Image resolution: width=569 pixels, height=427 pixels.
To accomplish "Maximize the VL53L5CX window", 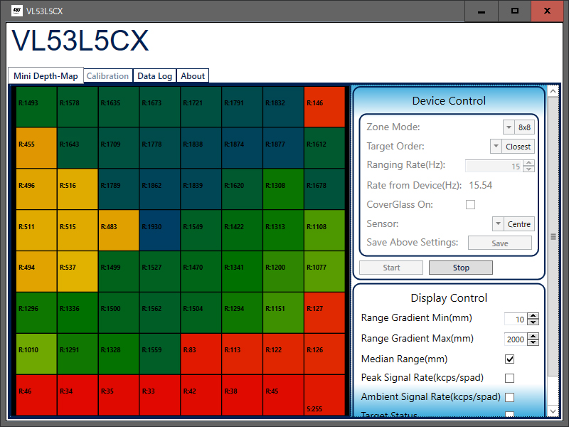I will click(514, 11).
